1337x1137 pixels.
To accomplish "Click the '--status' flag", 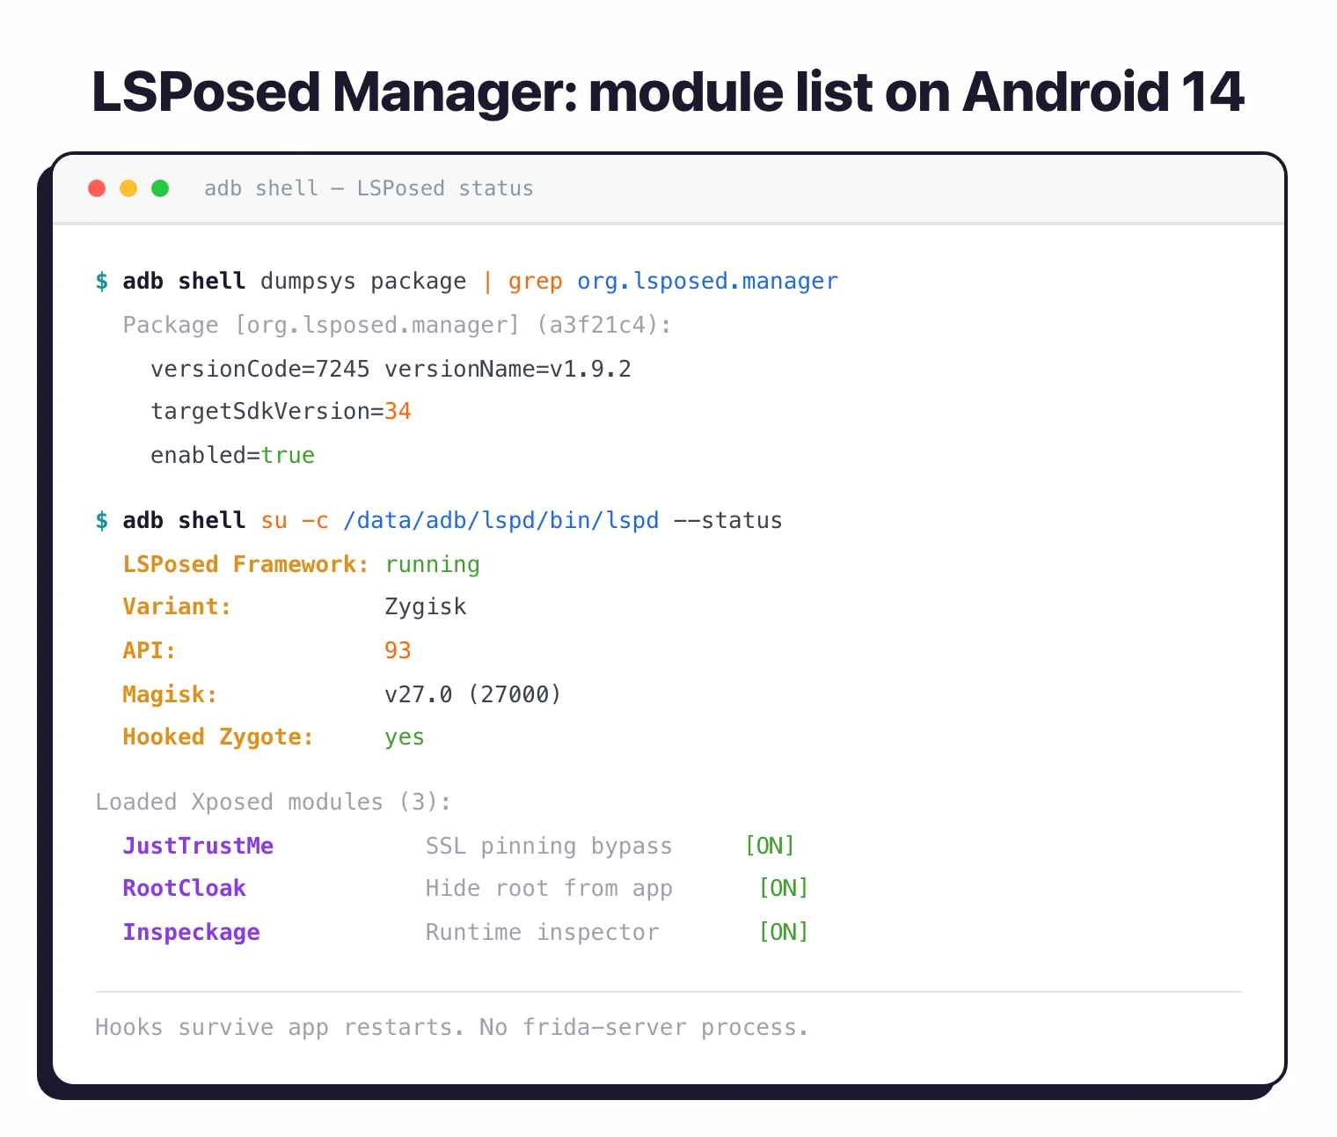I will tap(727, 521).
